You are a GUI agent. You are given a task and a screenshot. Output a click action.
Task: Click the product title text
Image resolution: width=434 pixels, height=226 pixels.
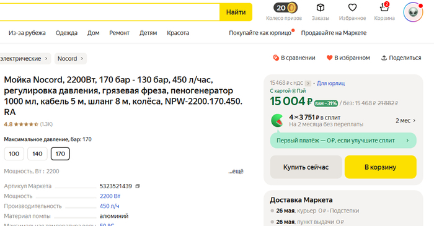point(123,96)
